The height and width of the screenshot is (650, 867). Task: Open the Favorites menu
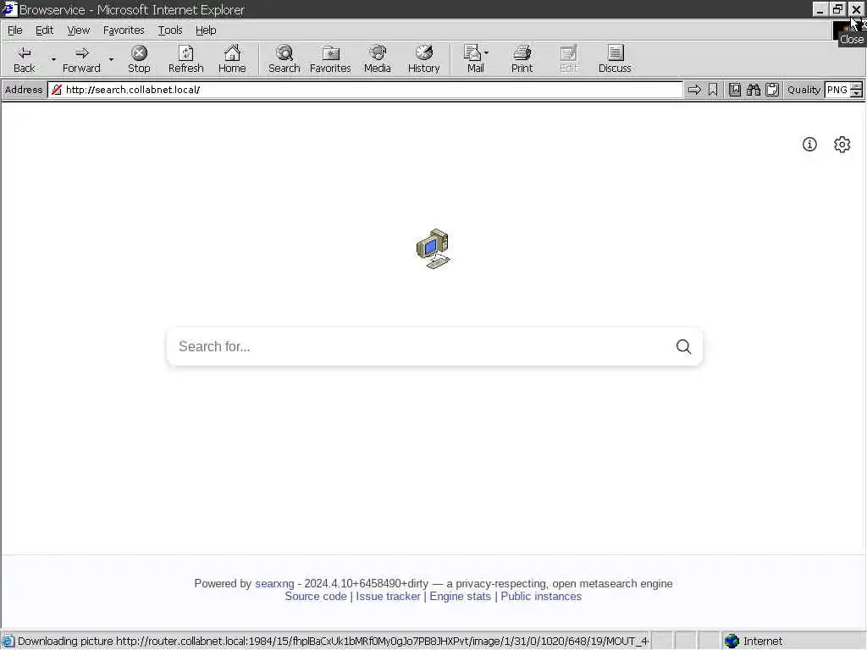pos(124,30)
